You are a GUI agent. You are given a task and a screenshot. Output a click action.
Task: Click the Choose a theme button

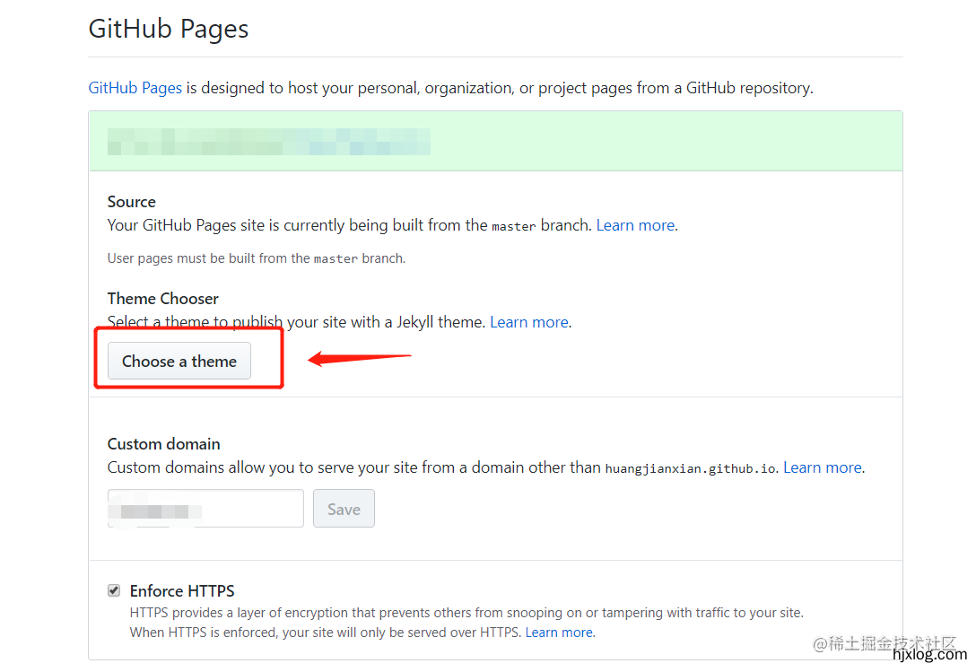tap(179, 361)
